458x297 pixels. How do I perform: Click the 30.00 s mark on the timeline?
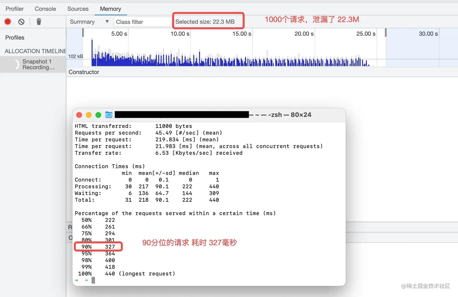(428, 34)
